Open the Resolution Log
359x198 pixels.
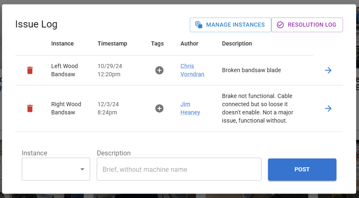coord(307,25)
